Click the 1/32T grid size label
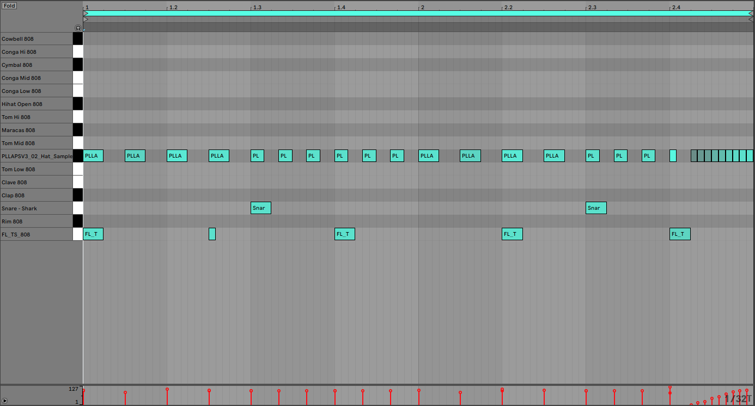This screenshot has width=755, height=406. [x=738, y=398]
